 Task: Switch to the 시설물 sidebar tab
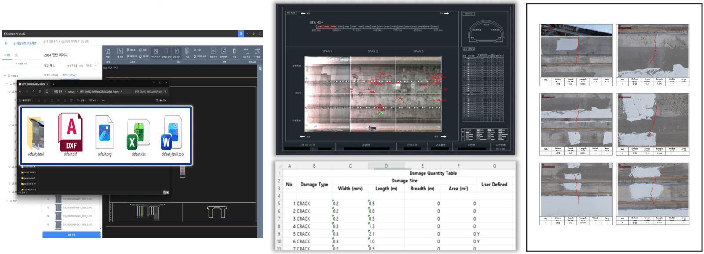[7, 55]
